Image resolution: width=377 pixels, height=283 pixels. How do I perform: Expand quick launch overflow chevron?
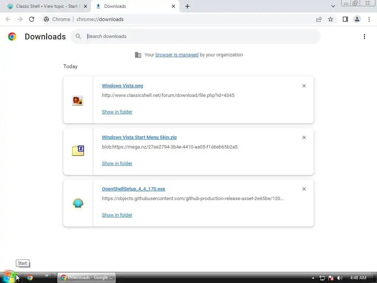(x=47, y=276)
